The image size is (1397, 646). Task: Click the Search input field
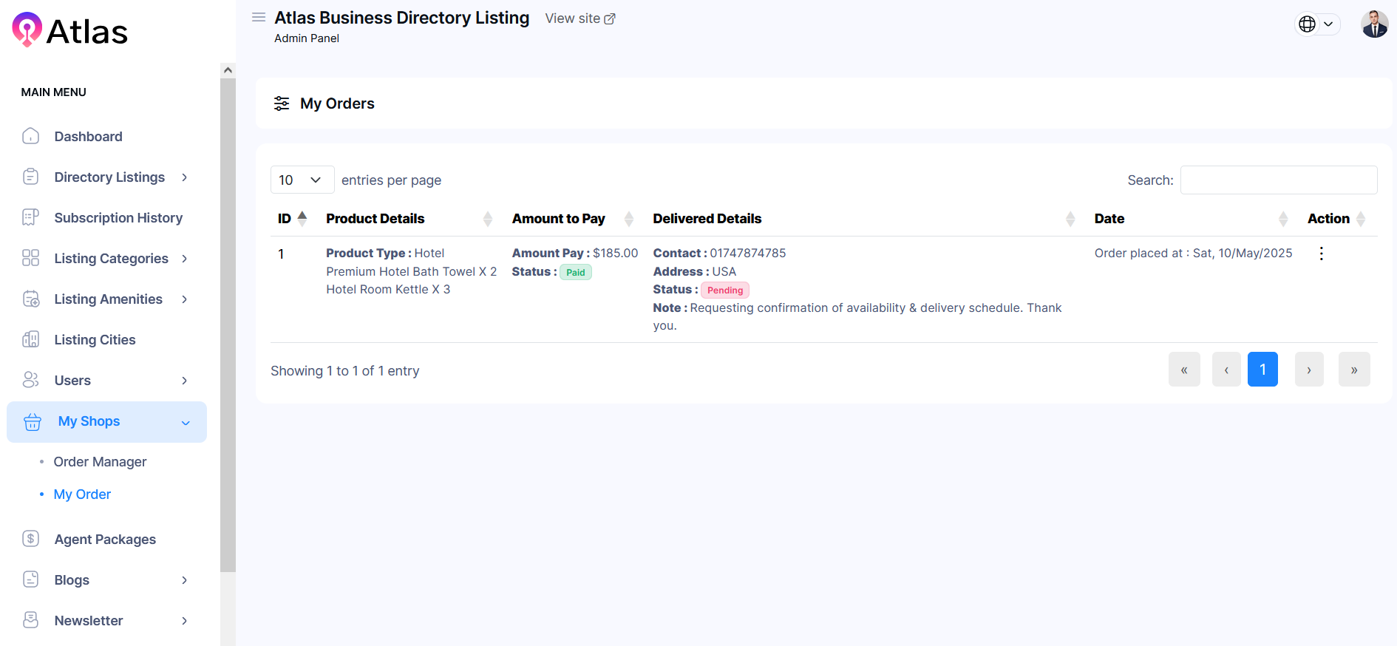(x=1278, y=180)
